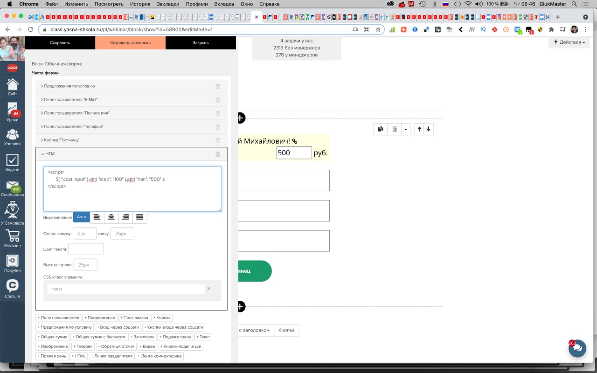The height and width of the screenshot is (373, 597).
Task: Delete the HTML form part
Action: (218, 154)
